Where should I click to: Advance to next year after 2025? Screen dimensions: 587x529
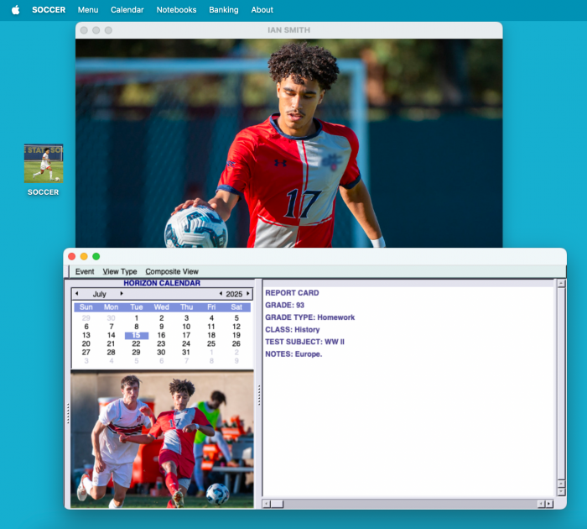tap(248, 294)
